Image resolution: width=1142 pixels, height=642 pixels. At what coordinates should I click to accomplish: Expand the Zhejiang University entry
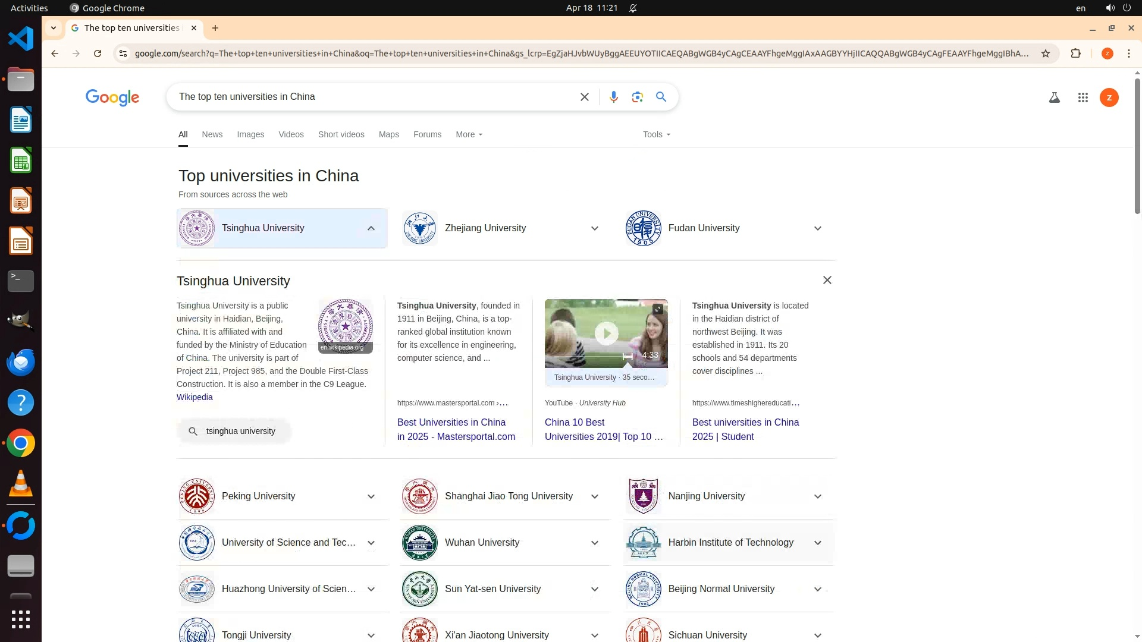tap(594, 228)
